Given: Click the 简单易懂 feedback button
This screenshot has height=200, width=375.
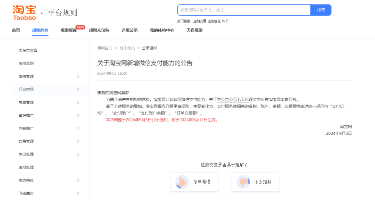Looking at the screenshot, I should coord(194,182).
